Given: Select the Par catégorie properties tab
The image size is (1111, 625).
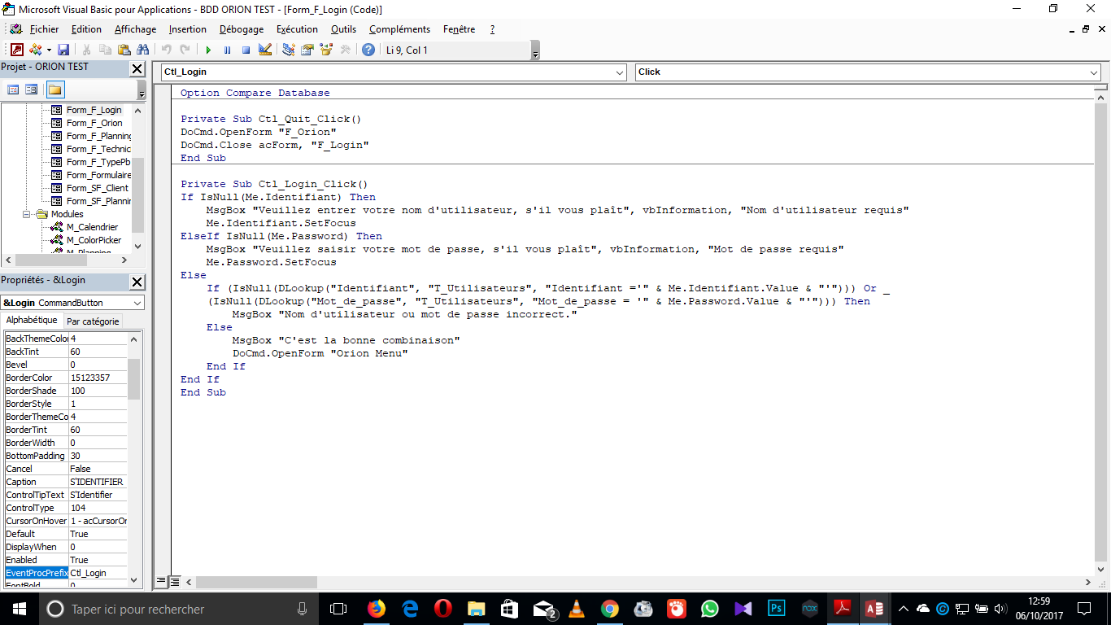Looking at the screenshot, I should (x=93, y=321).
